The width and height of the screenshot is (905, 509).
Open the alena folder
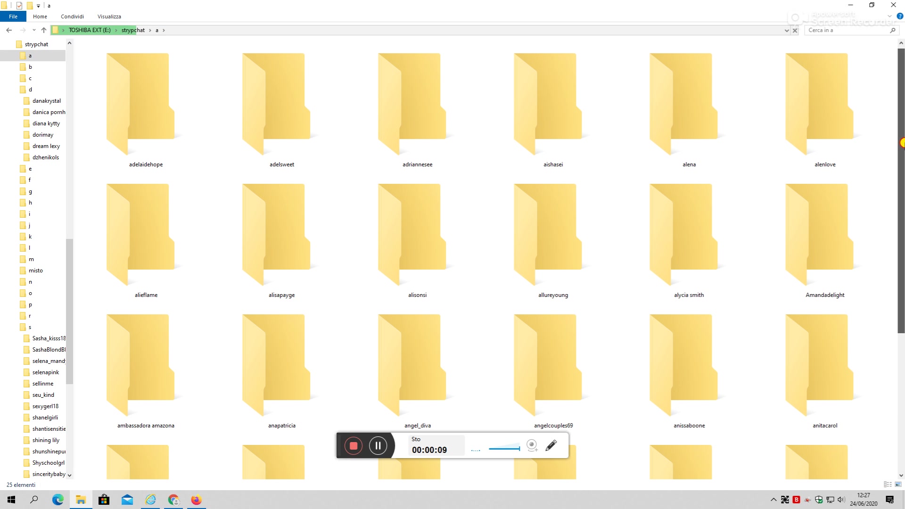point(689,110)
